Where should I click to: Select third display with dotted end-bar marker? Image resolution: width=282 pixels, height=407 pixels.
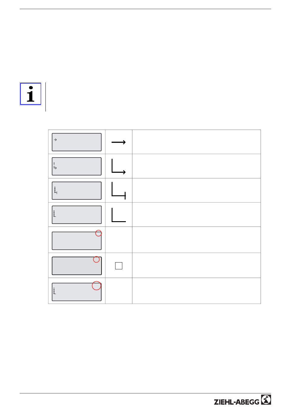[77, 191]
